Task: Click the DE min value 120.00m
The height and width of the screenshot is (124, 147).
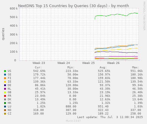Action: pyautogui.click(x=72, y=85)
